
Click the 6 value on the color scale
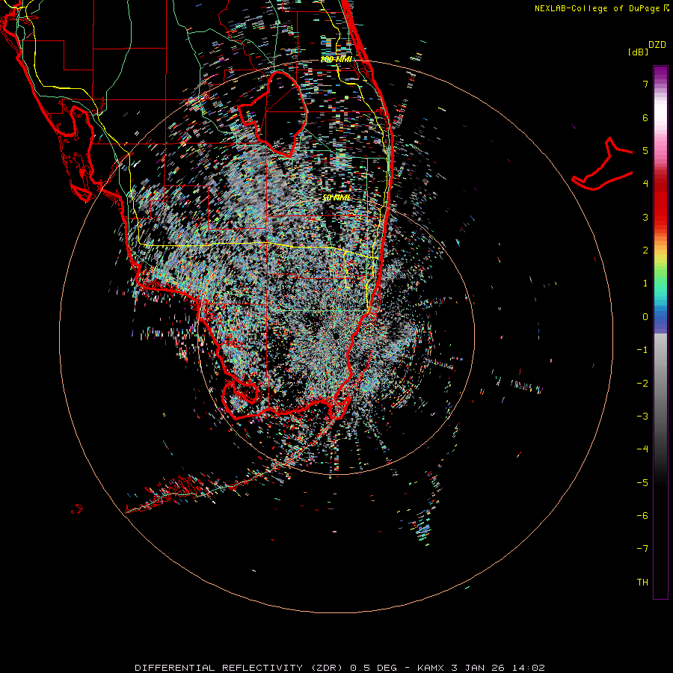point(645,117)
